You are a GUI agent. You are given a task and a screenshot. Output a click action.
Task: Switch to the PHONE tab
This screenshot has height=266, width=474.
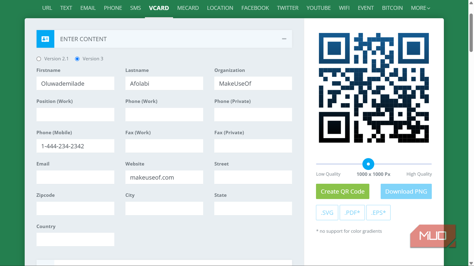[113, 8]
